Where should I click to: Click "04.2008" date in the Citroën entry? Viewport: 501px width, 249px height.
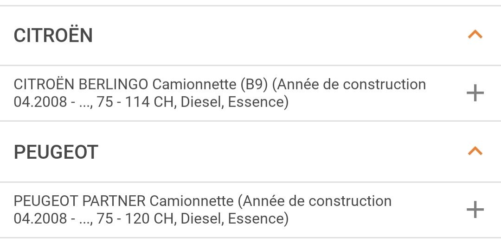[x=40, y=102]
